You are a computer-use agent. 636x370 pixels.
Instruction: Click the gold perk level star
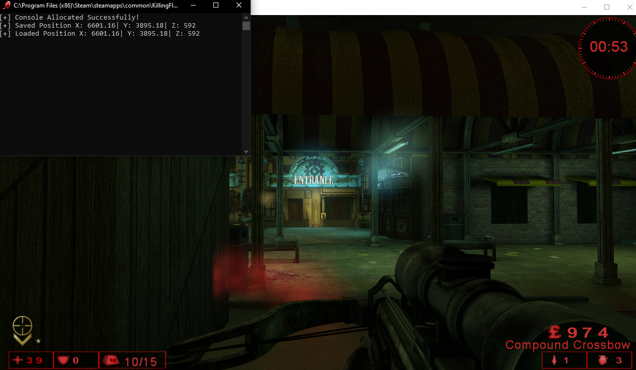click(39, 341)
